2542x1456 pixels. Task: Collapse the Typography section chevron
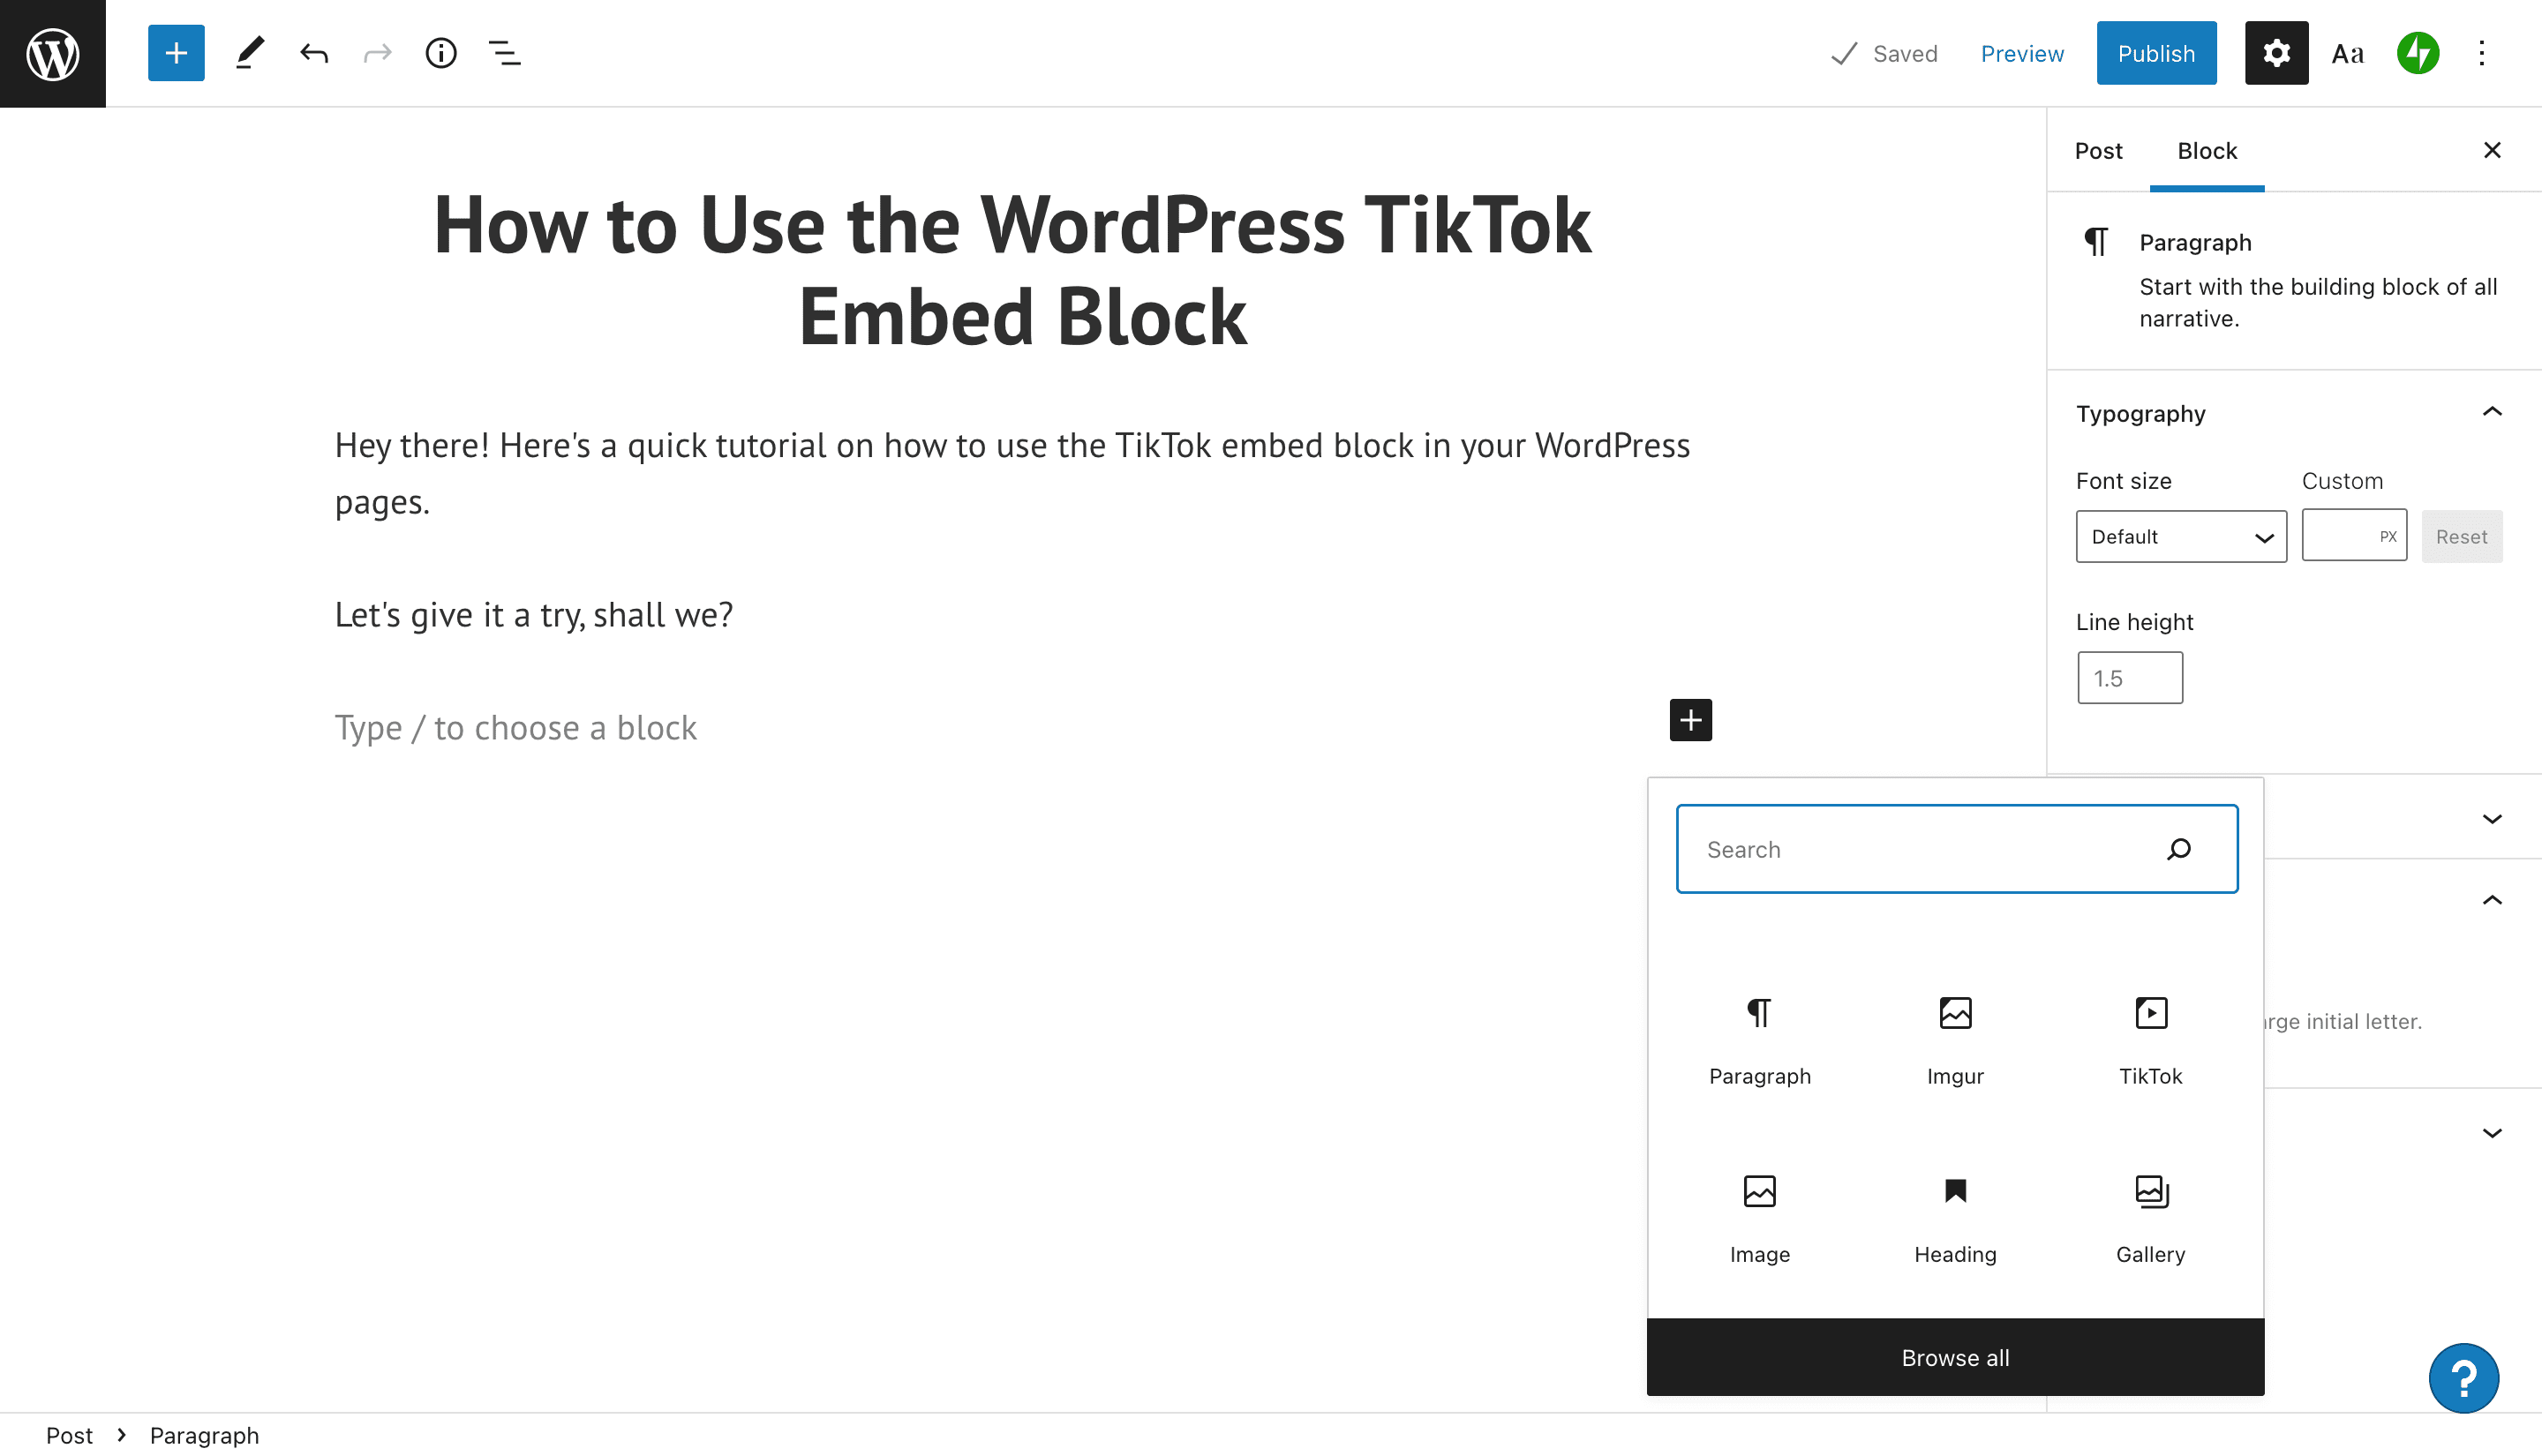tap(2493, 412)
